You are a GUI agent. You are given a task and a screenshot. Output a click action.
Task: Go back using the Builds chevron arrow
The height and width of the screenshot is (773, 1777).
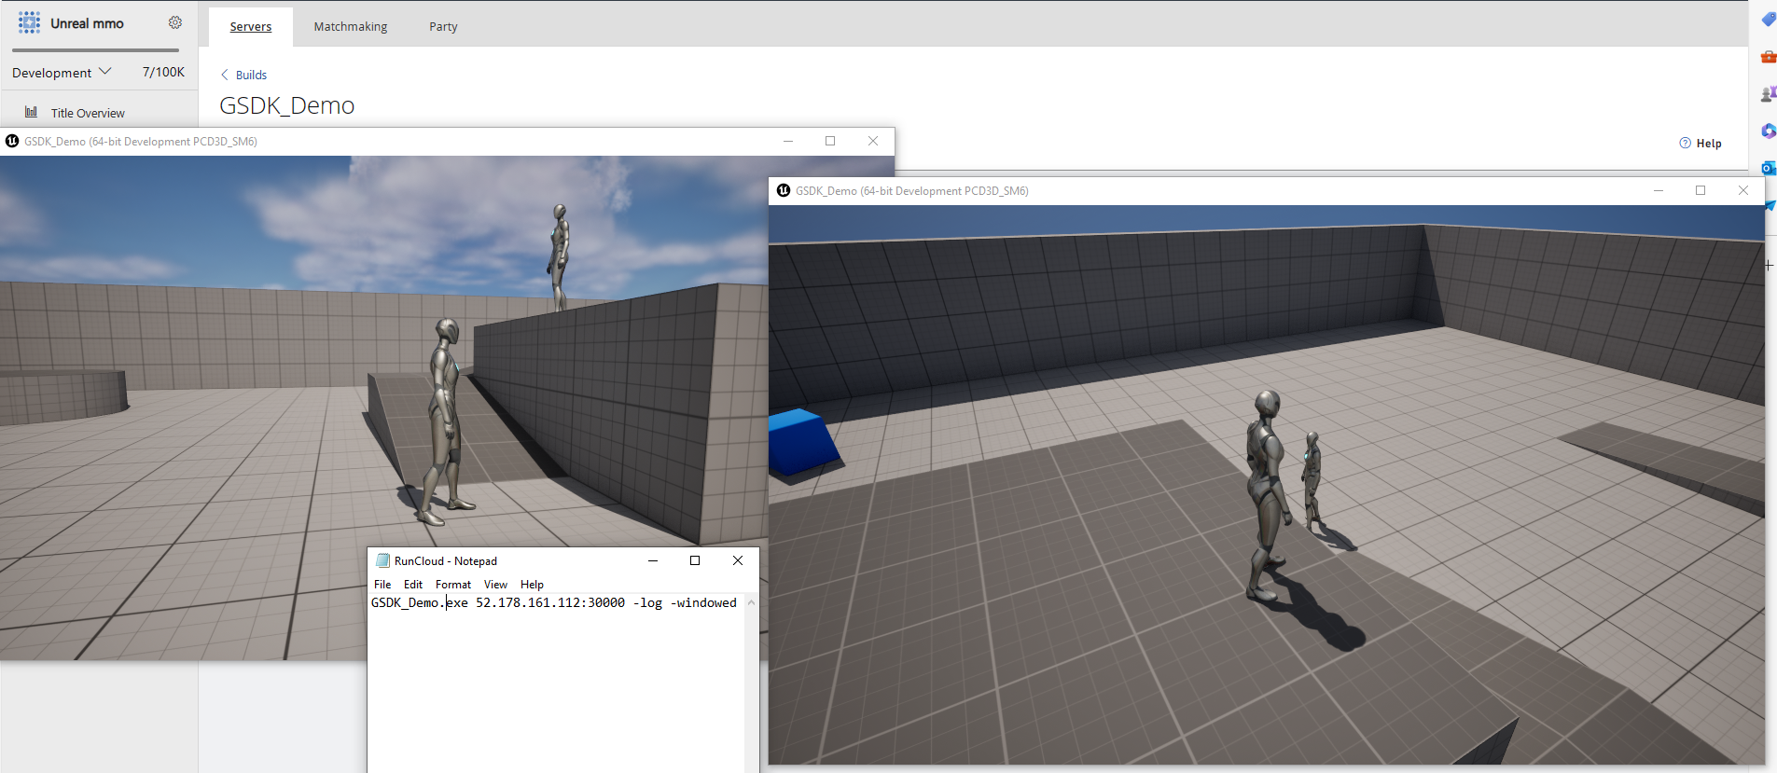(224, 75)
